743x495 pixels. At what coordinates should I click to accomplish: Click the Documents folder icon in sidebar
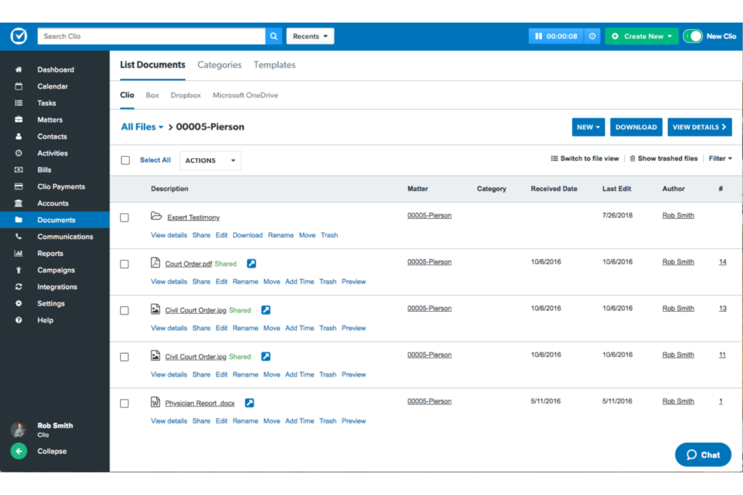tap(19, 220)
